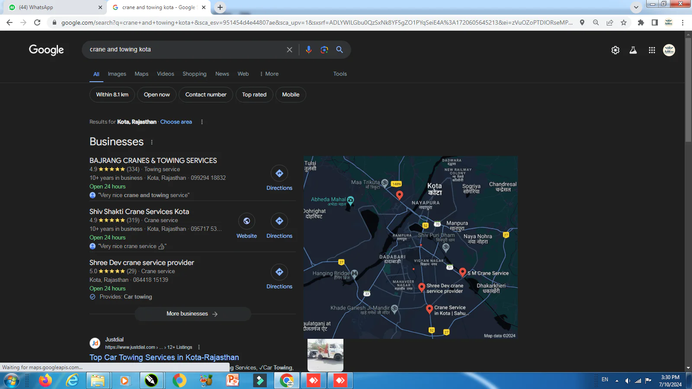692x389 pixels.
Task: Open the Chrome three-dot menu
Action: tap(683, 22)
